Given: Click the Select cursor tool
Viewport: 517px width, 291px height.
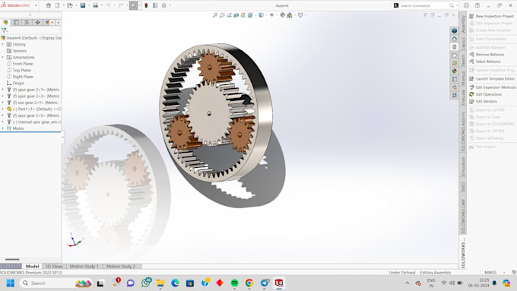Looking at the screenshot, I should (x=134, y=5).
